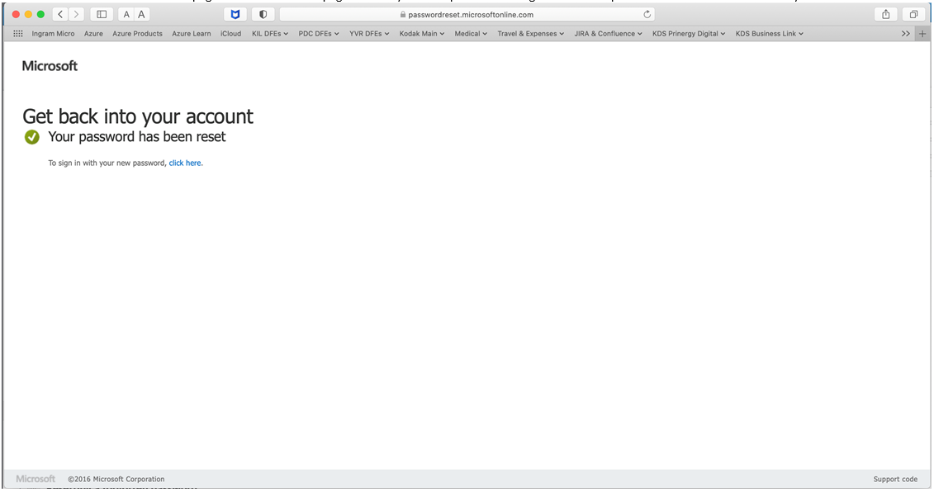This screenshot has width=934, height=492.
Task: Enter full screen with the green button
Action: point(40,14)
